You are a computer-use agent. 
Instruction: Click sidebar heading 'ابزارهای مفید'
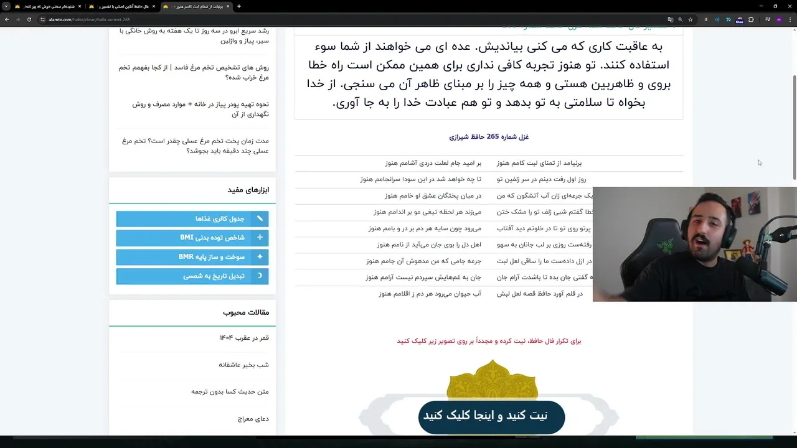pos(248,190)
